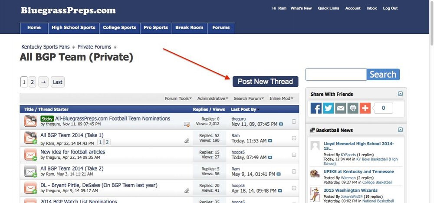Click in the search text field
Screen dimensions: 434x203
336,75
